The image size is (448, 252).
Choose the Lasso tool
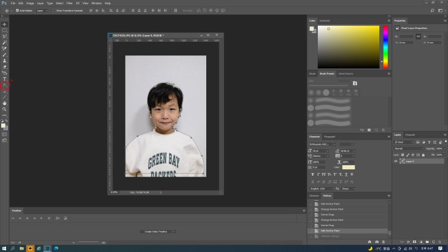[x=5, y=36]
